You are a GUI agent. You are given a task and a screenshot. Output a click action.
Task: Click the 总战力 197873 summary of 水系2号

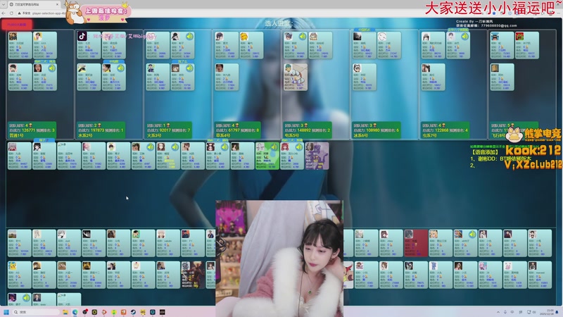pos(101,130)
